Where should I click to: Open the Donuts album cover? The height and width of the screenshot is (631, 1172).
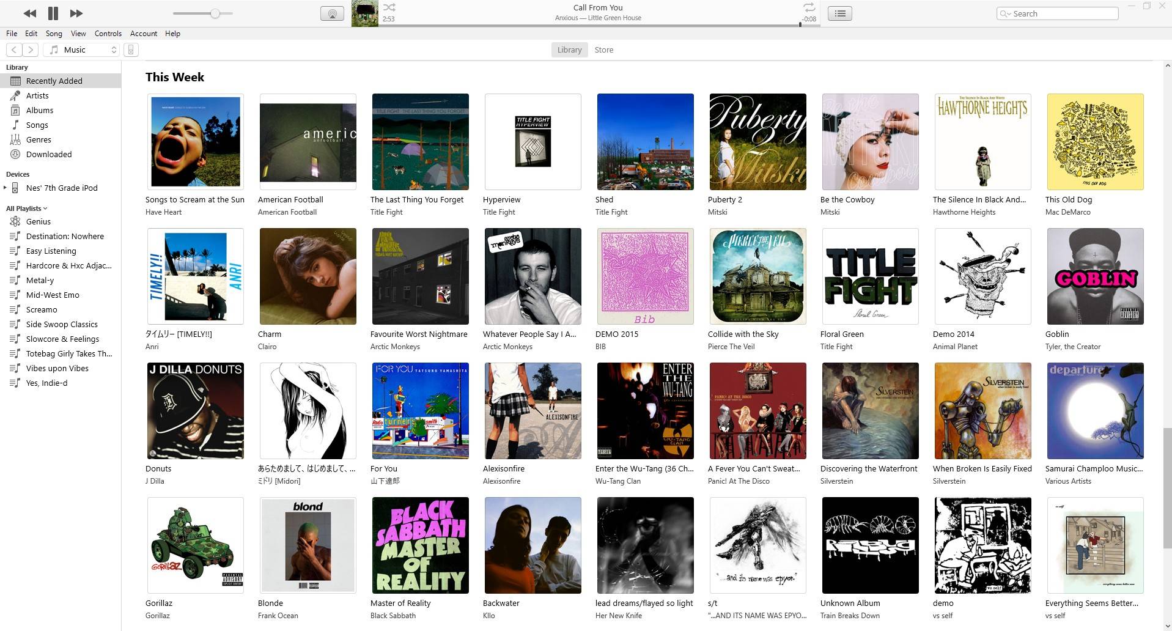pos(195,411)
